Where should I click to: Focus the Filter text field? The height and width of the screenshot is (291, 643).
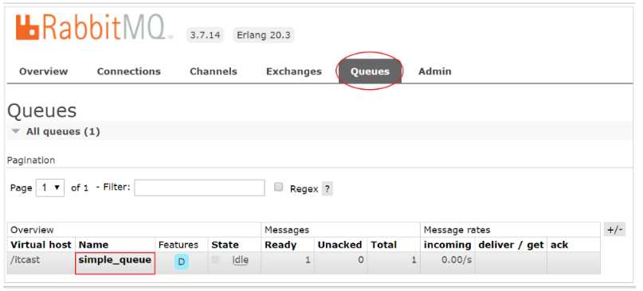199,188
